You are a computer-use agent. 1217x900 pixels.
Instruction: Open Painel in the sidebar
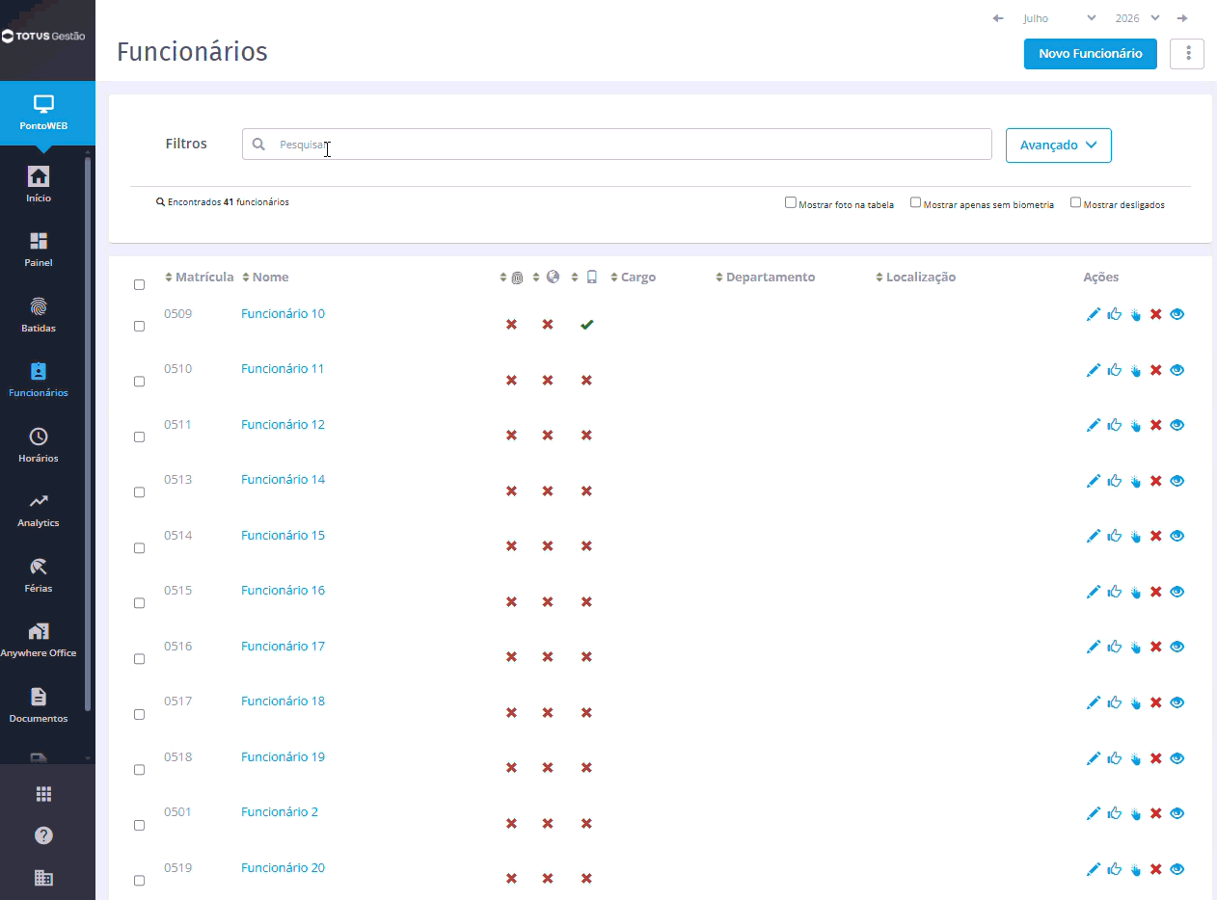point(39,249)
